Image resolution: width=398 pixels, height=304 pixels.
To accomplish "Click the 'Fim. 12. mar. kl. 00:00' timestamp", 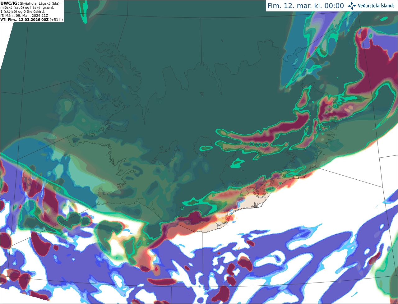I will click(x=306, y=6).
